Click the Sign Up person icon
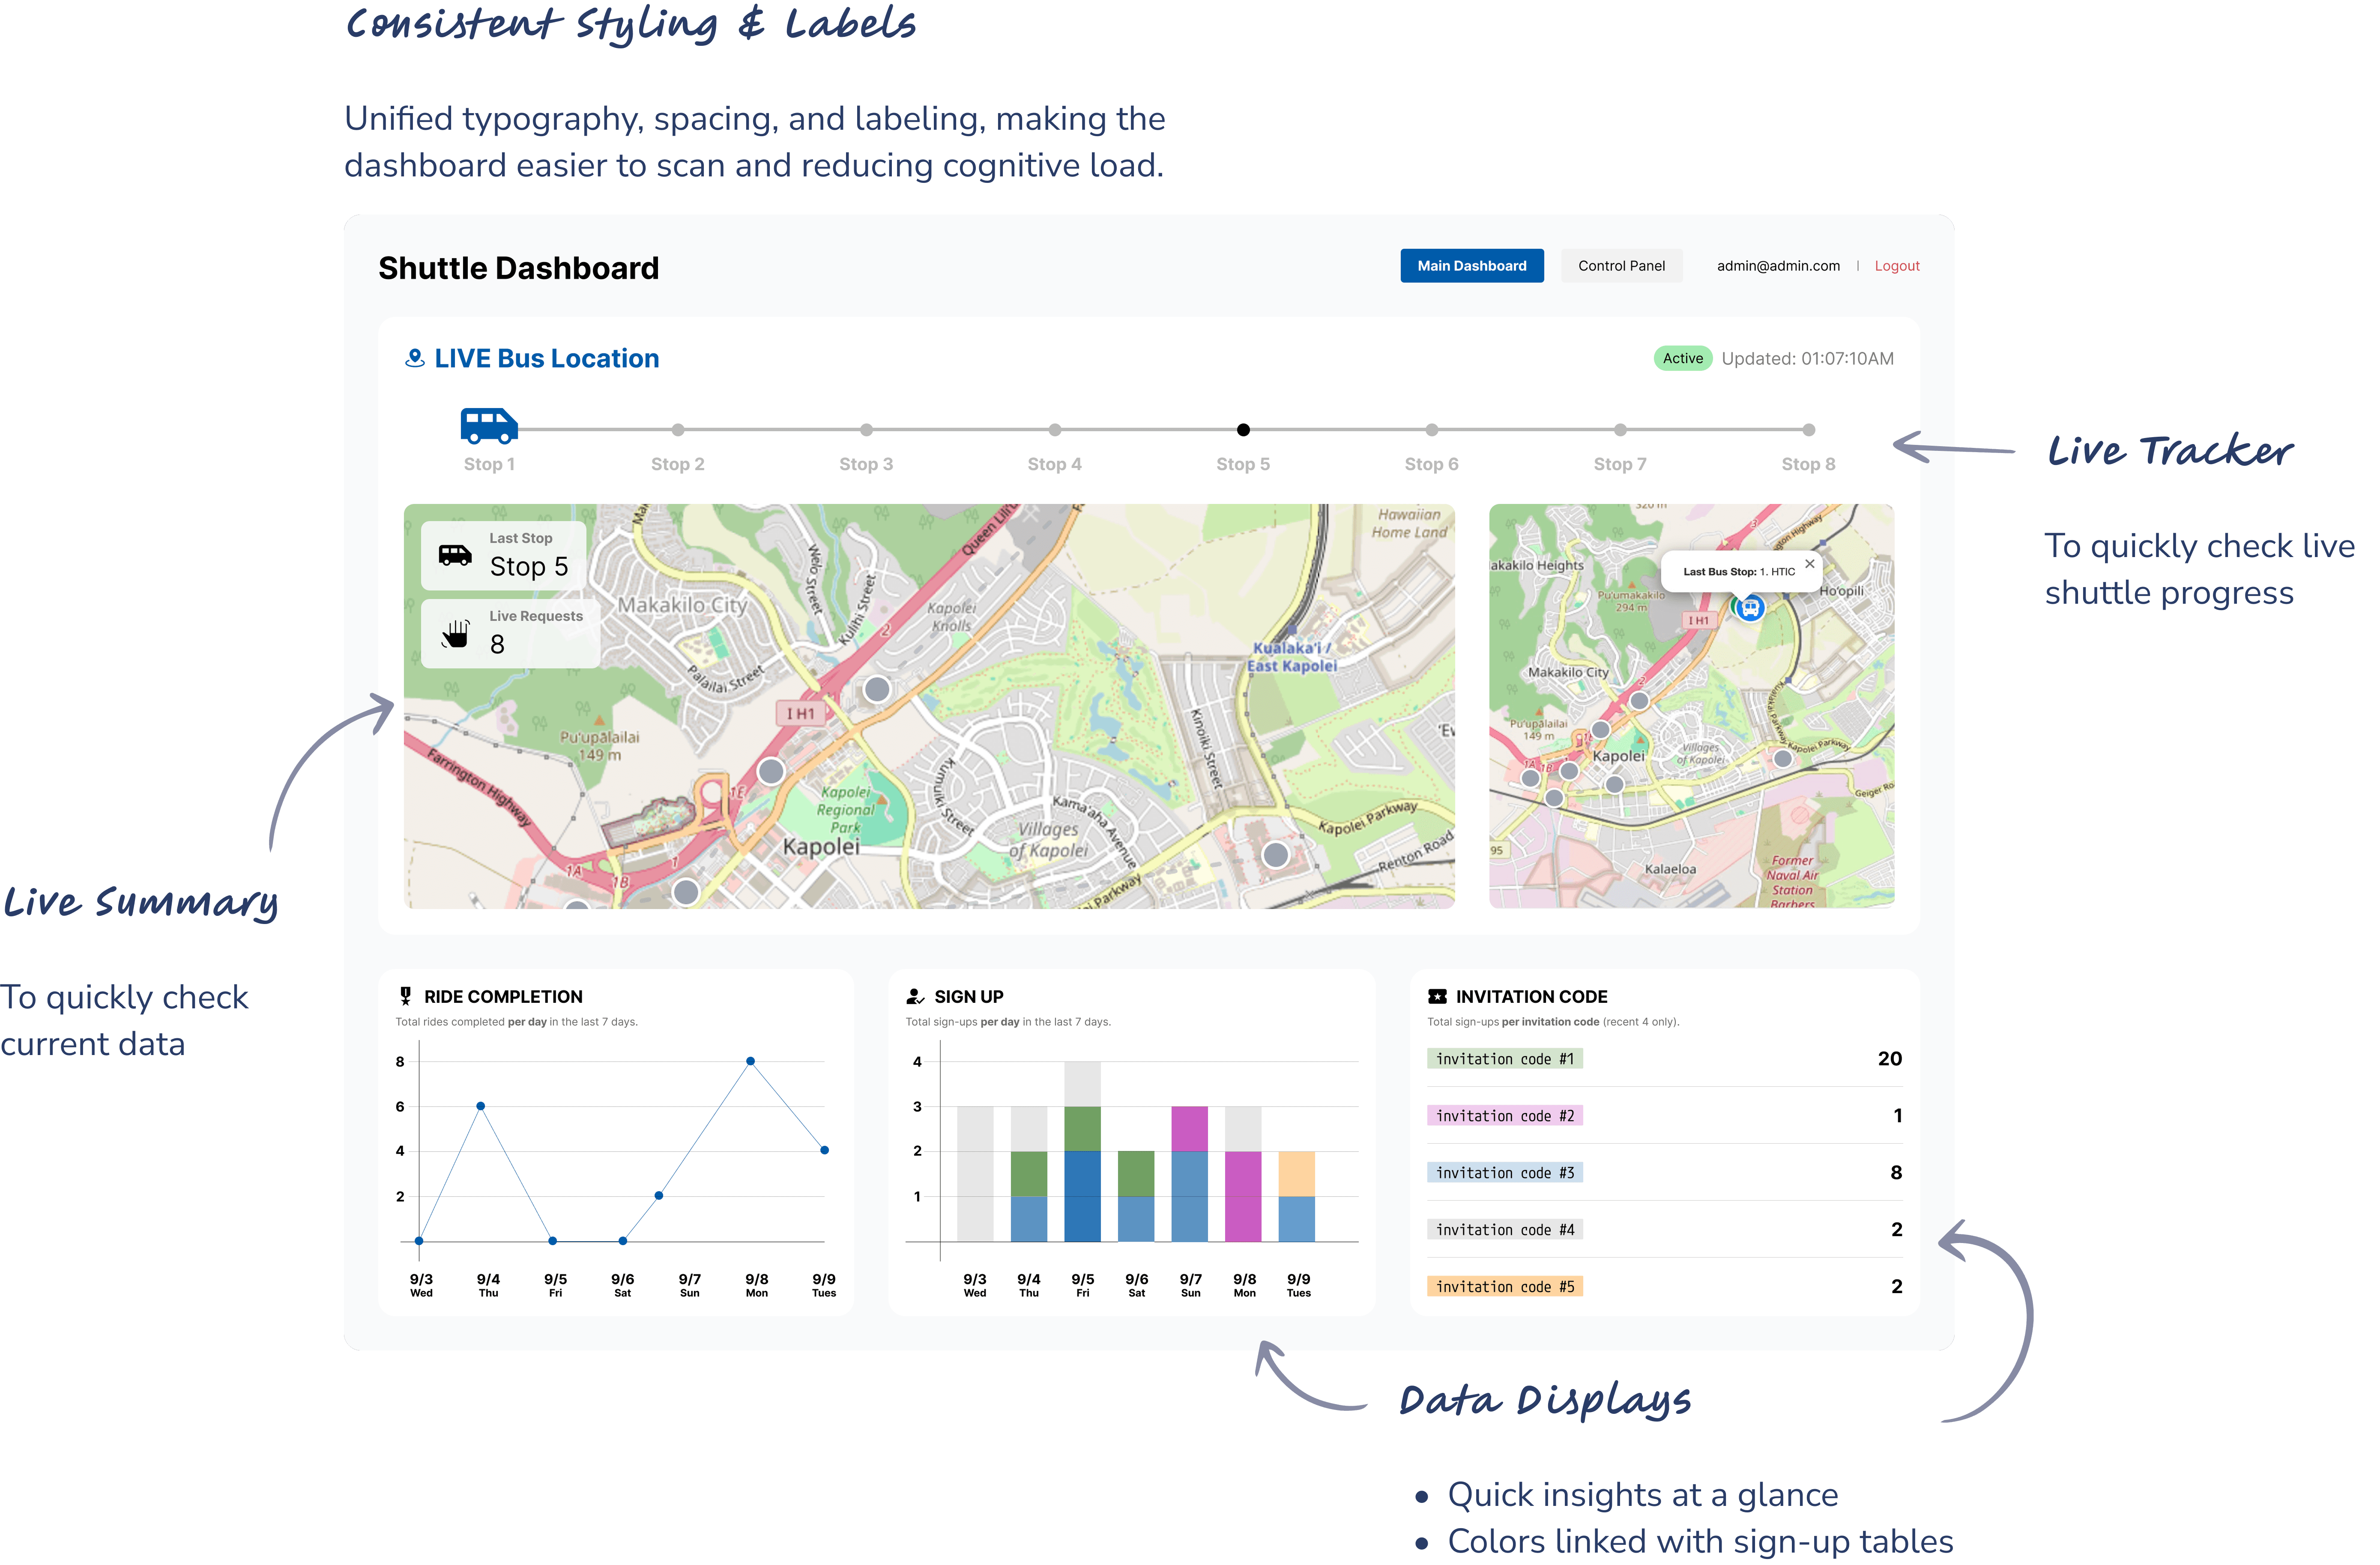The height and width of the screenshot is (1565, 2380). pos(915,996)
